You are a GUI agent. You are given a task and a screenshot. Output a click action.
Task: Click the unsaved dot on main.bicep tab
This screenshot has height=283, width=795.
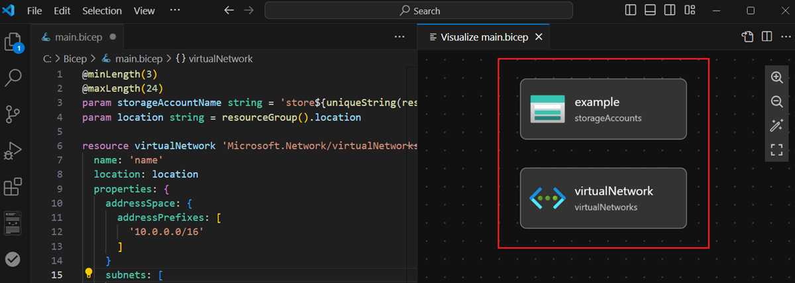[113, 37]
